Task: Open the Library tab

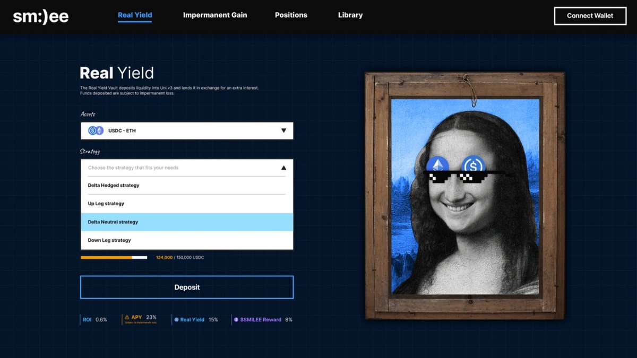Action: (x=350, y=15)
